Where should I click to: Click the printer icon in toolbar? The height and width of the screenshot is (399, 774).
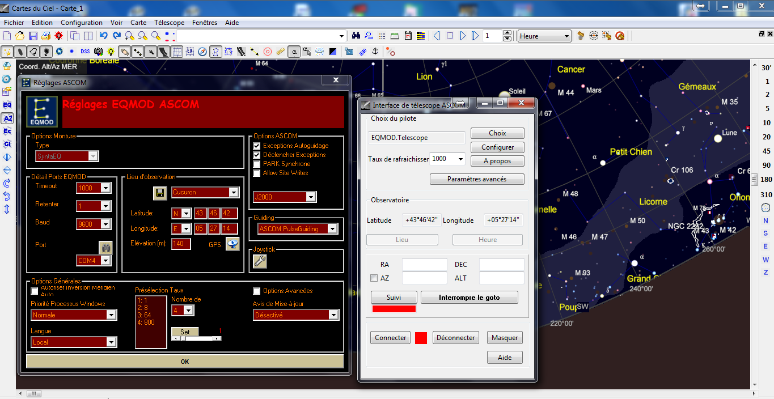click(x=45, y=36)
